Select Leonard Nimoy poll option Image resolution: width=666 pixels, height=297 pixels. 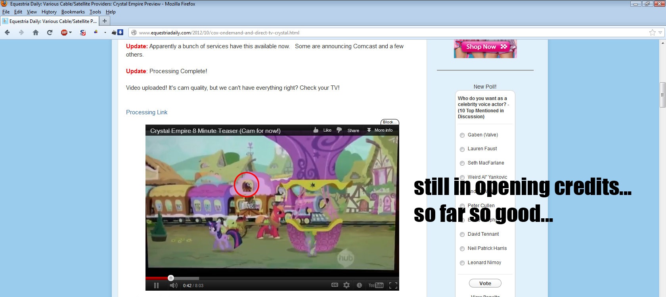(462, 263)
